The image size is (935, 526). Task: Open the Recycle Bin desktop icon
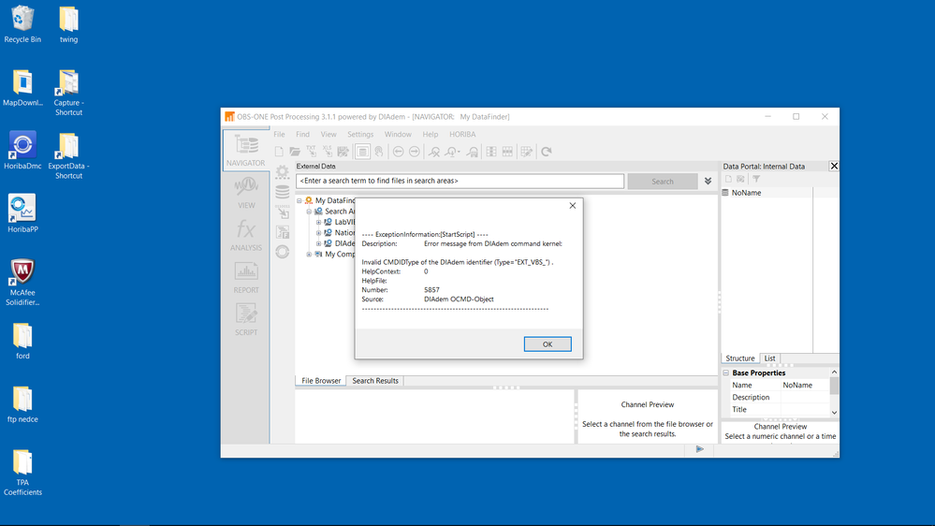[x=22, y=23]
